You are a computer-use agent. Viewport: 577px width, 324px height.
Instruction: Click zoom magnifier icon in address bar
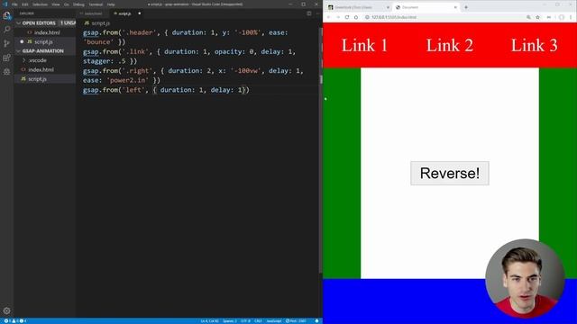point(528,17)
